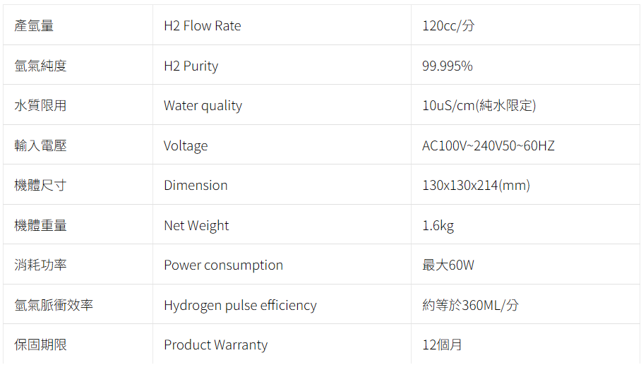Select the 99.995% purity value
This screenshot has height=365, width=641.
(x=447, y=66)
